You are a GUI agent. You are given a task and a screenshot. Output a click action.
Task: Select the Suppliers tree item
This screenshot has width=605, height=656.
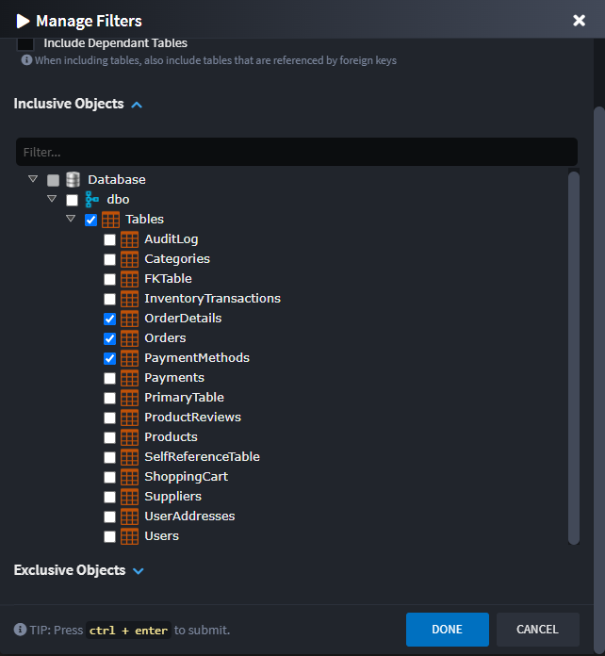coord(172,497)
